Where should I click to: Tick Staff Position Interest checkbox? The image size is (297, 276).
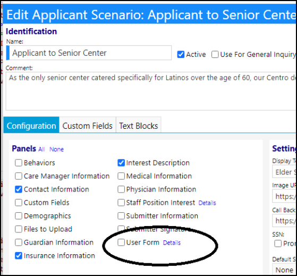click(x=121, y=203)
